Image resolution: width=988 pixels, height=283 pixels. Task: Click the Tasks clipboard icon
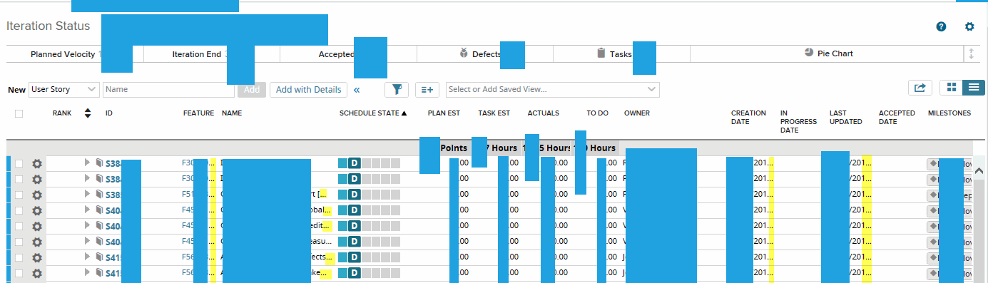[x=601, y=53]
